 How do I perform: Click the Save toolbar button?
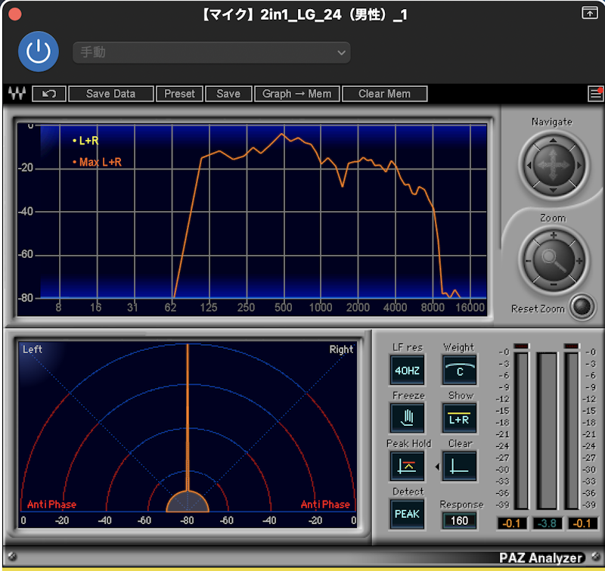pos(228,94)
